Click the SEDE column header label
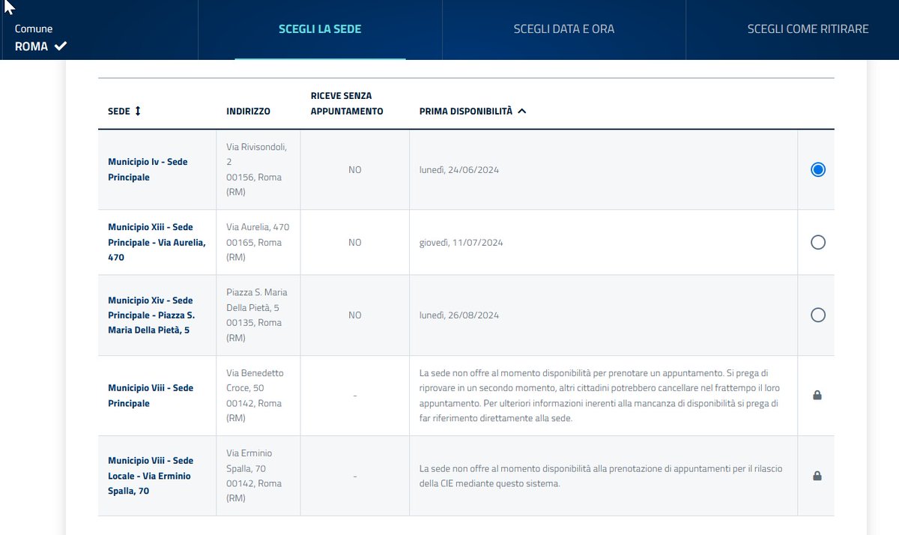Image resolution: width=899 pixels, height=535 pixels. (x=119, y=111)
